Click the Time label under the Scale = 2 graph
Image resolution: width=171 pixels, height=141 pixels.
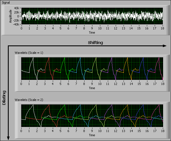tap(92, 135)
